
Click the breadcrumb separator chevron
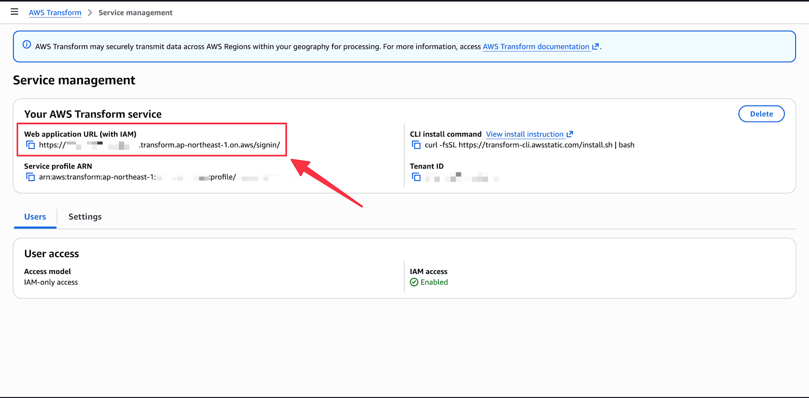(90, 13)
